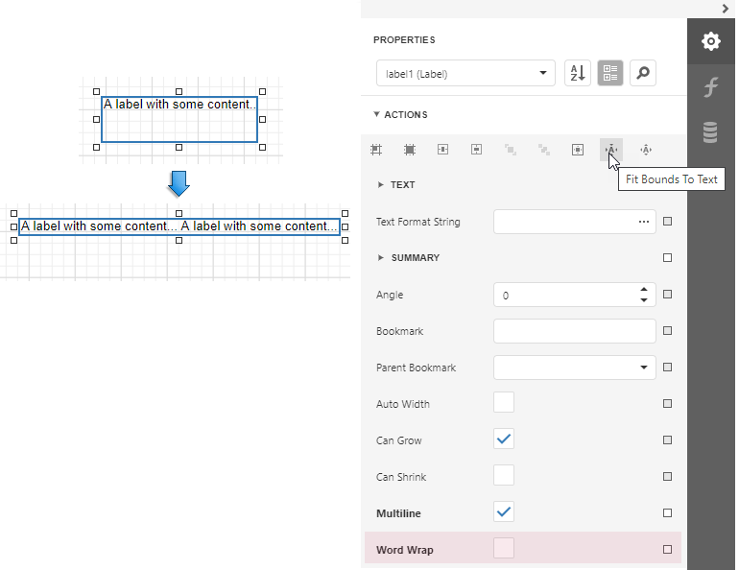This screenshot has height=570, width=739.
Task: Enable the Word Wrap checkbox
Action: 504,549
